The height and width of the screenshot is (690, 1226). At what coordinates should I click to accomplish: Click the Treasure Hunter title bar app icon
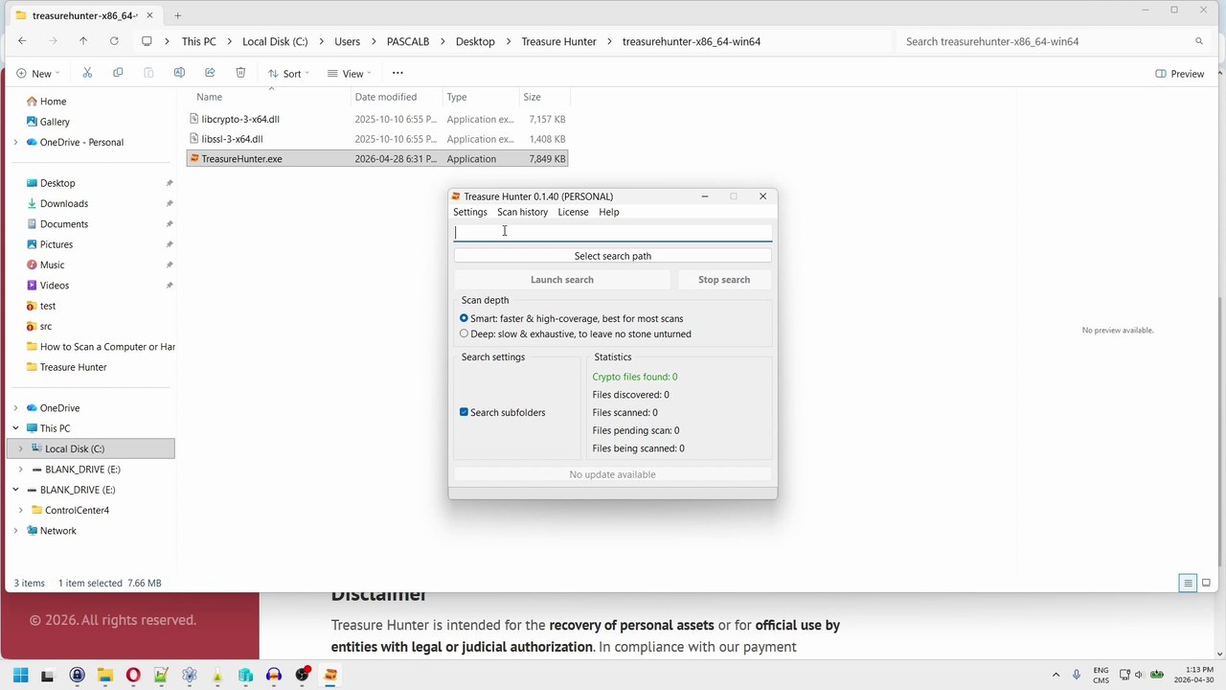pyautogui.click(x=456, y=196)
